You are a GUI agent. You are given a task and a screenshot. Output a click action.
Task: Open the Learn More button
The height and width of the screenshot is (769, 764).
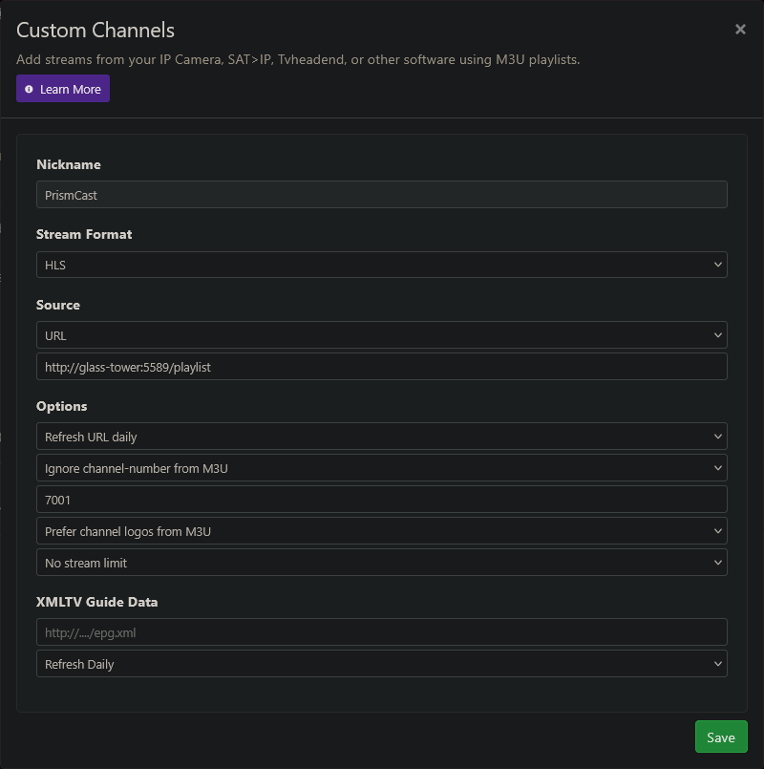63,89
